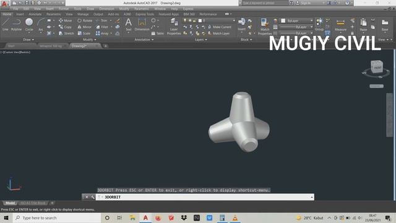Expand the Layers panel
The height and width of the screenshot is (223, 396).
click(200, 40)
